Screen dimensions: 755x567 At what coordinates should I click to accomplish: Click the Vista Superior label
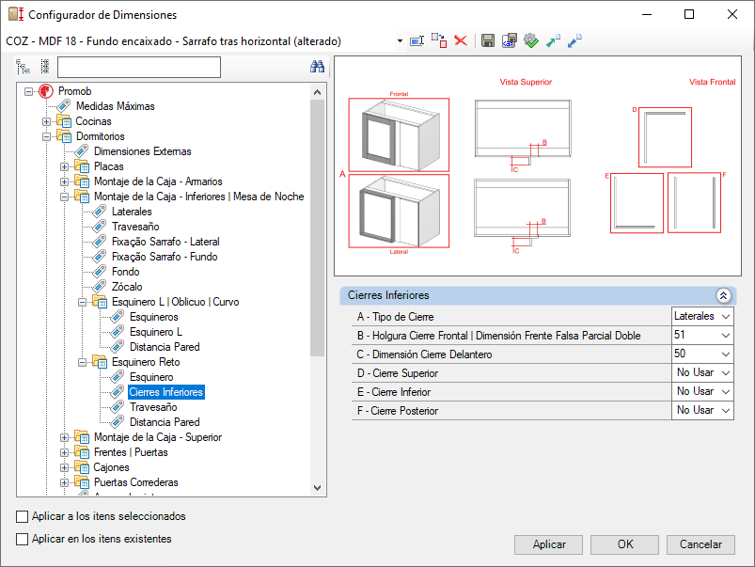526,82
